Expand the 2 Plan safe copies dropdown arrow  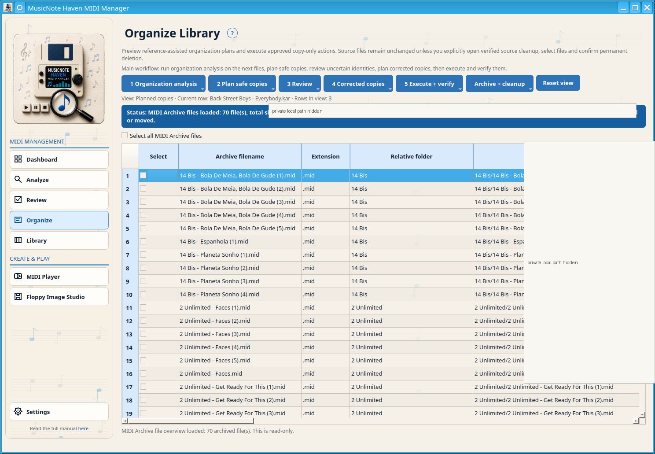pyautogui.click(x=273, y=89)
